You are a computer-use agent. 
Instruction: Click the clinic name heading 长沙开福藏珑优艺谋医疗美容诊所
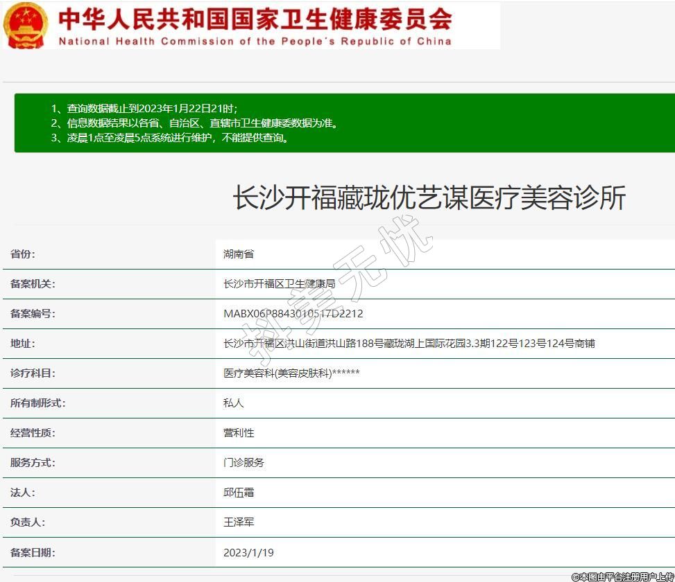coord(429,198)
